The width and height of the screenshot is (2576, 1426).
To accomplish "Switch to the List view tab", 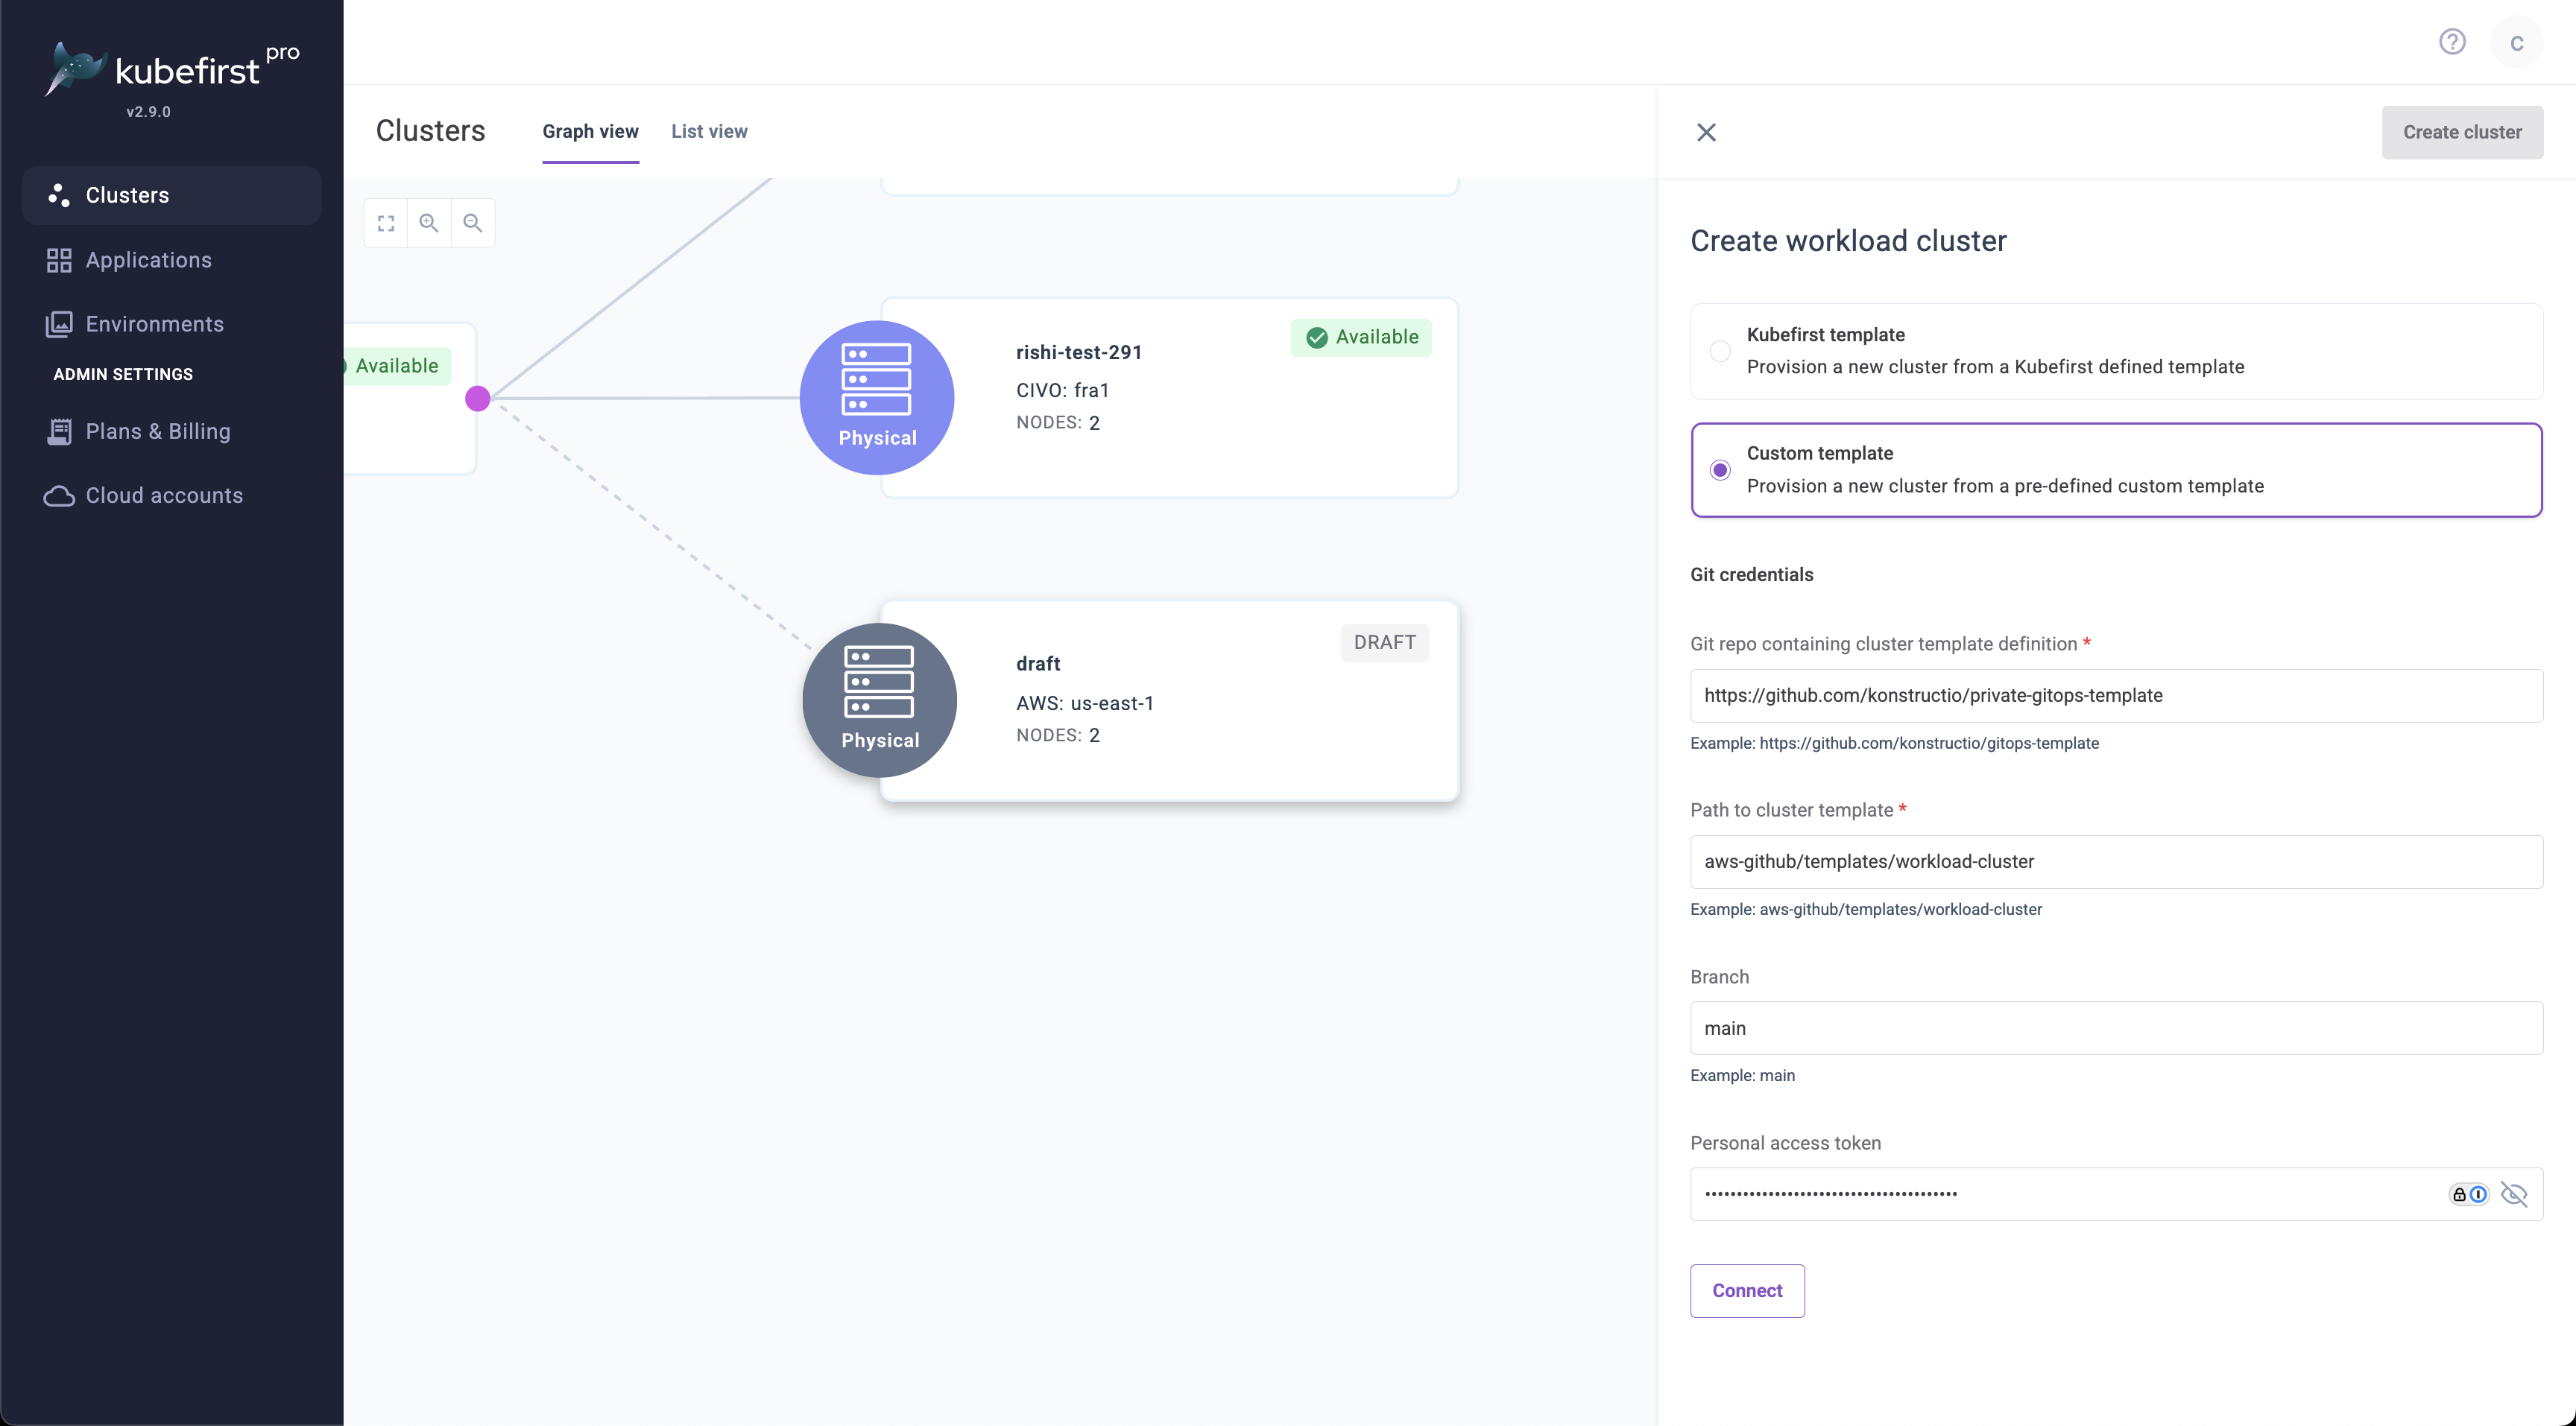I will pos(709,132).
